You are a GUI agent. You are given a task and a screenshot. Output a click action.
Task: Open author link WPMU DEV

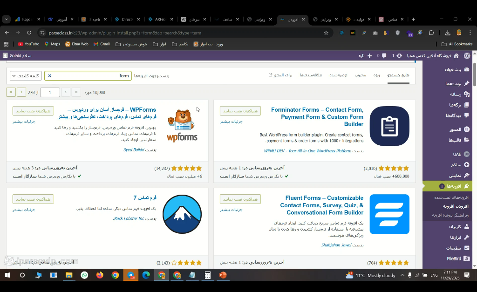307,151
